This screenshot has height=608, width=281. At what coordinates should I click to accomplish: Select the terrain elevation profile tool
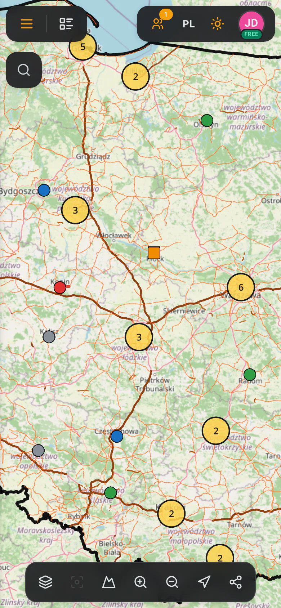coord(108,582)
